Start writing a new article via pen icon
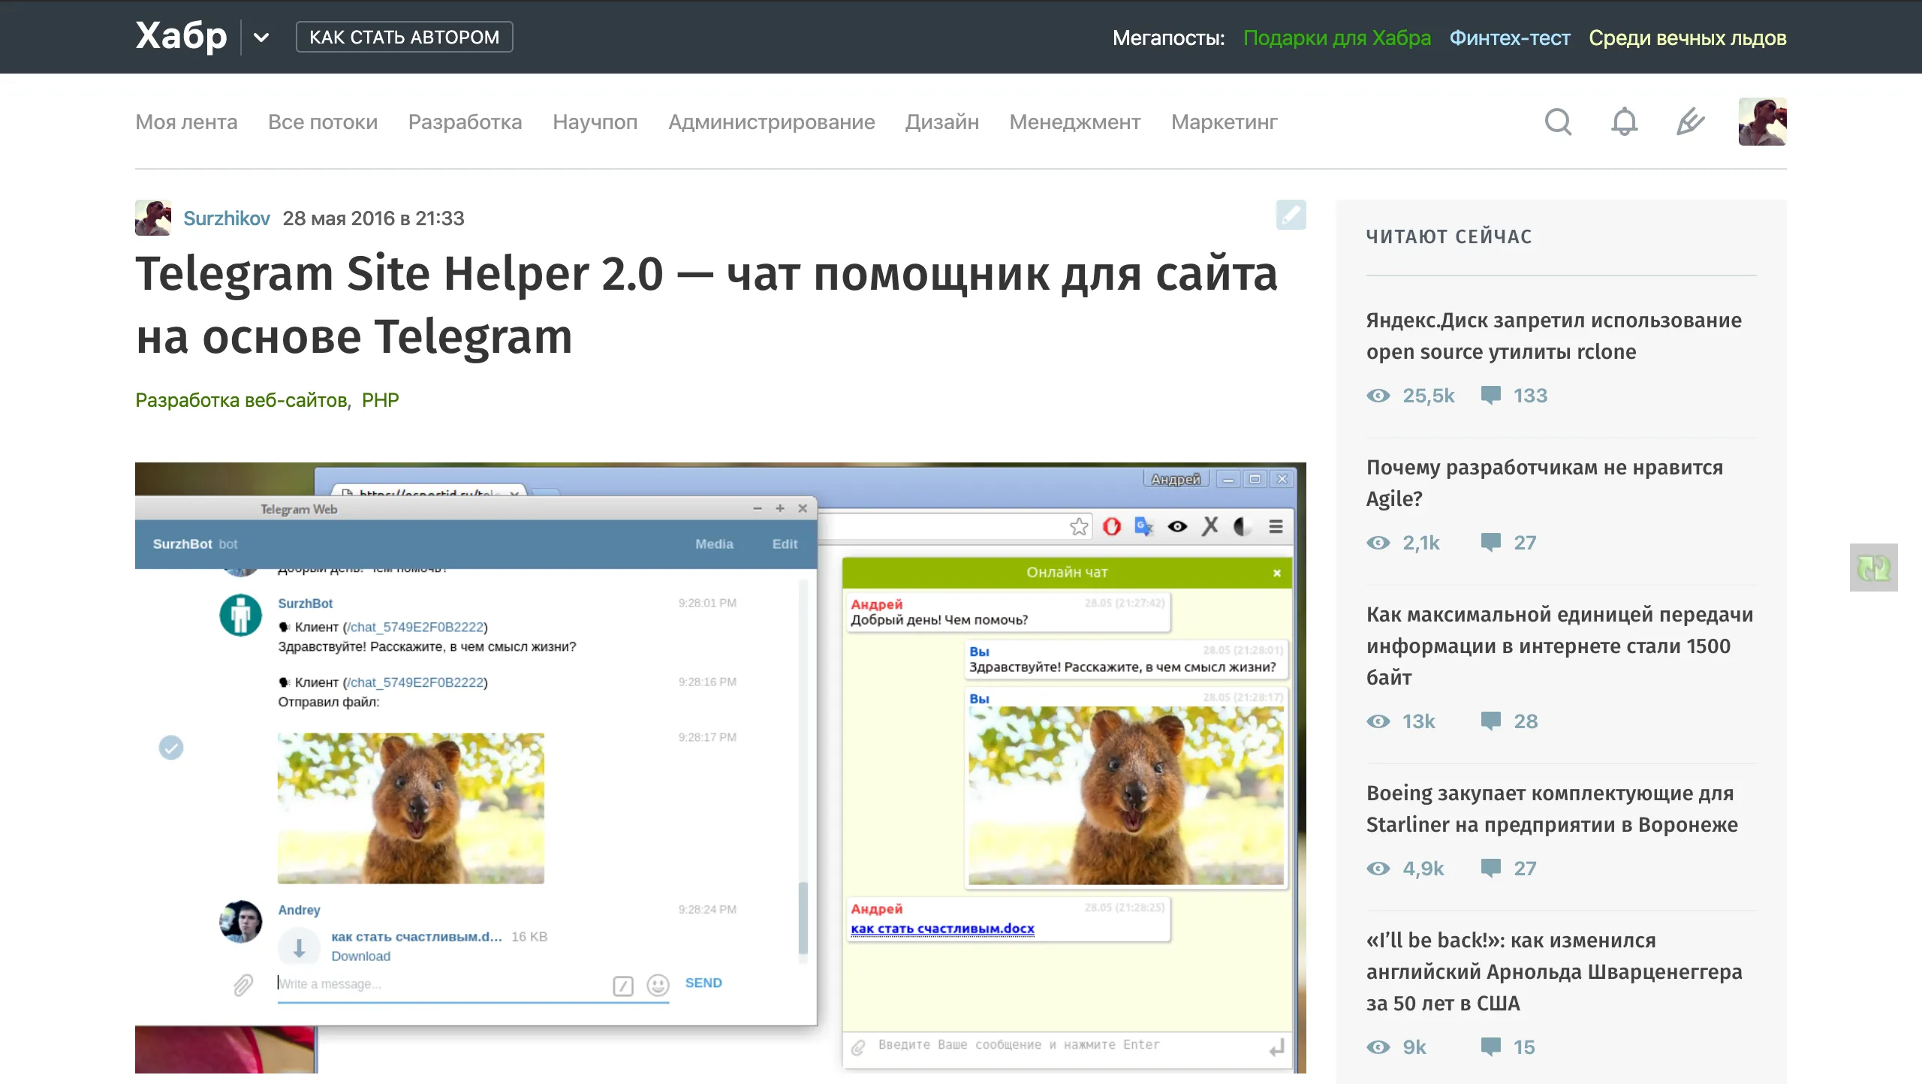 pyautogui.click(x=1689, y=122)
